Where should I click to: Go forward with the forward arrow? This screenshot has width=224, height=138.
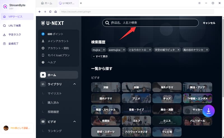point(45,11)
